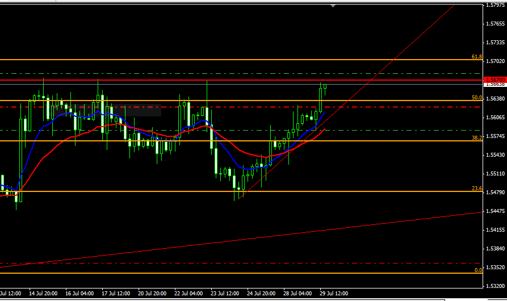The height and width of the screenshot is (301, 507).
Task: Click the 1.55110 price scale value
Action: [495, 174]
